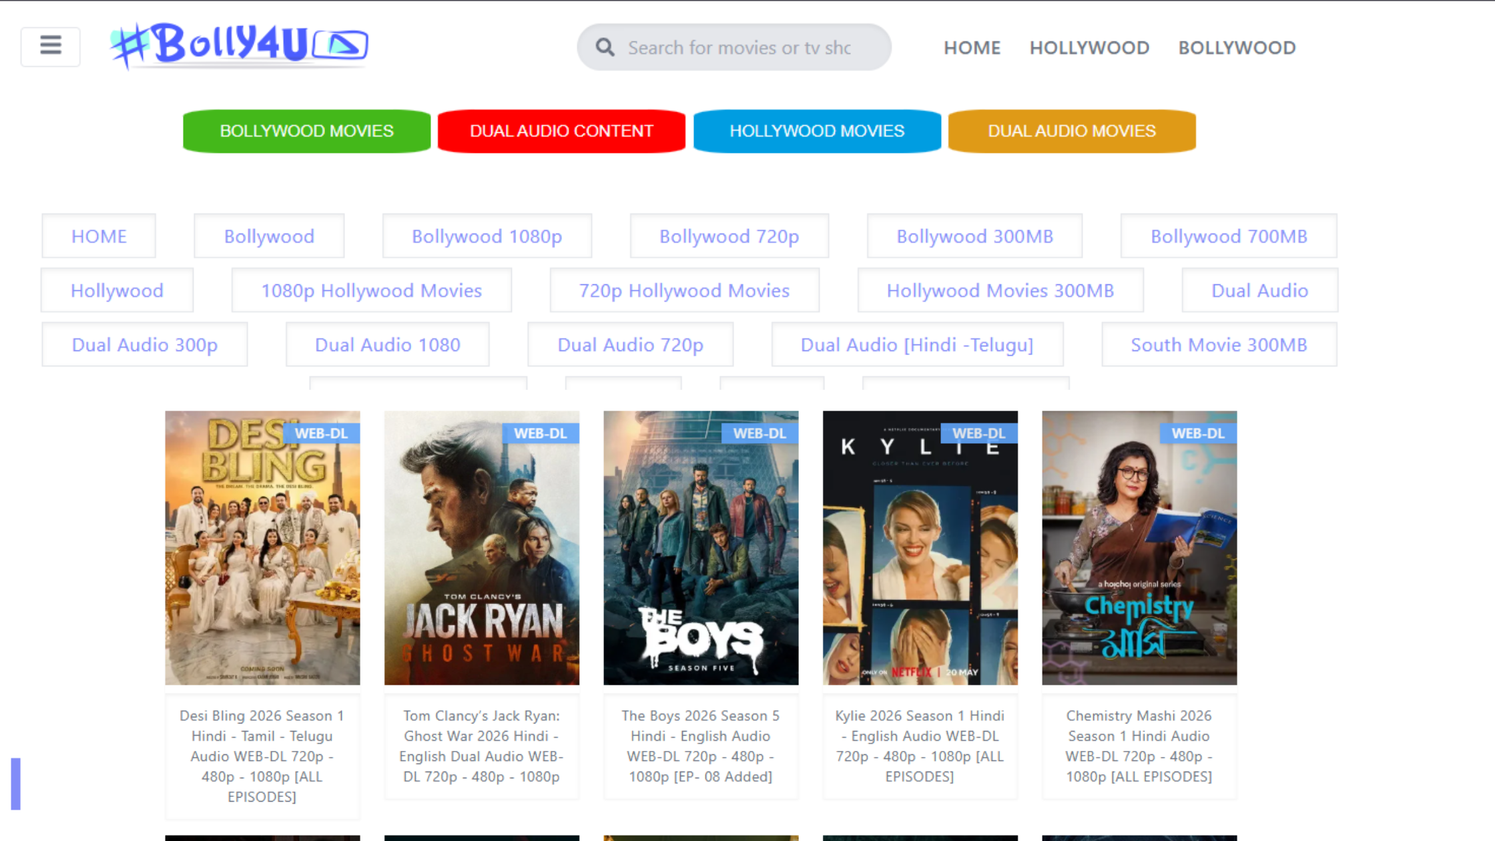Open the Bollywood 700MB category
This screenshot has width=1495, height=841.
point(1229,236)
